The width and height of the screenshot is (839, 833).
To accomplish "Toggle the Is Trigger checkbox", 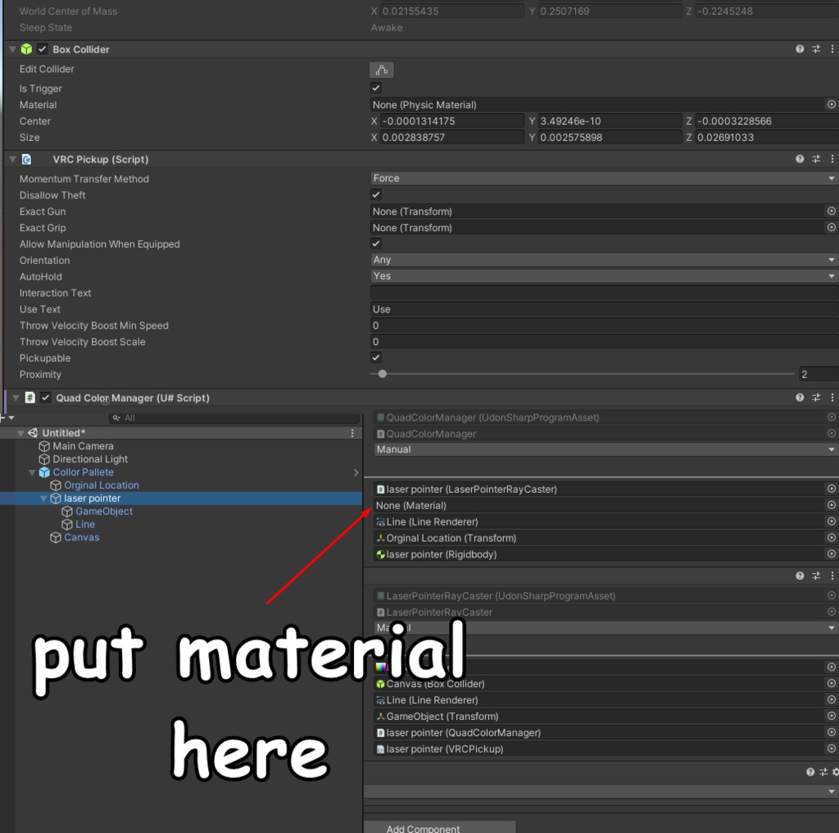I will [375, 89].
